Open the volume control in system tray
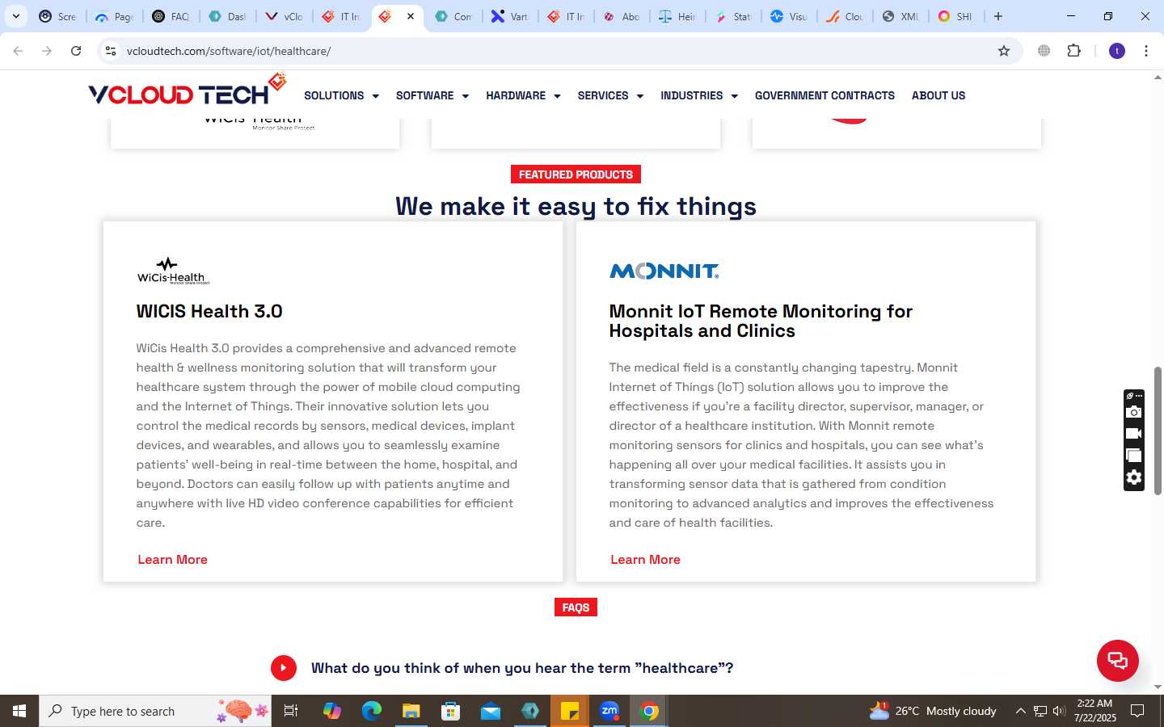The width and height of the screenshot is (1164, 727). click(x=1059, y=711)
